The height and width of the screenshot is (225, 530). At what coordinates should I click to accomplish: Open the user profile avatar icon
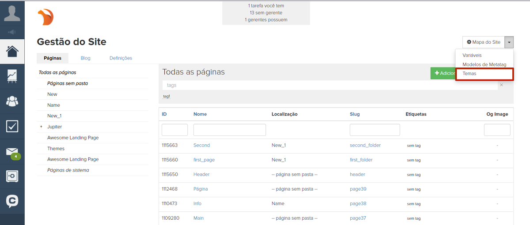click(12, 13)
